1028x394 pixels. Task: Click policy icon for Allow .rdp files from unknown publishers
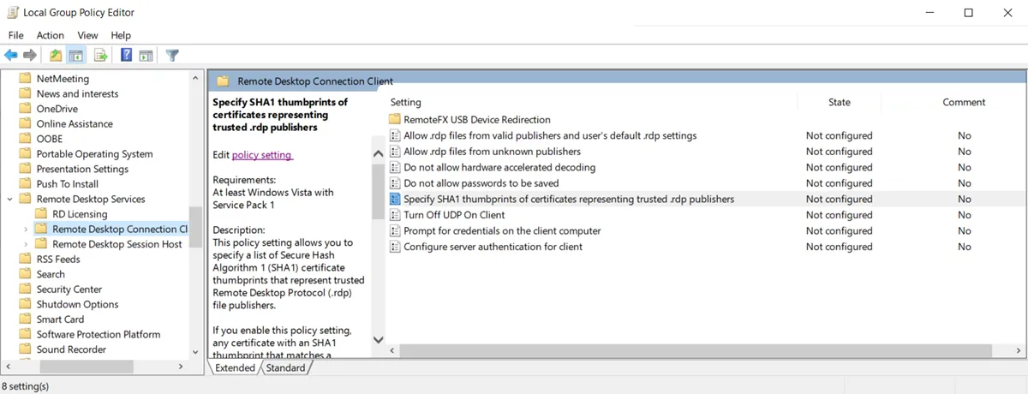[x=395, y=152]
